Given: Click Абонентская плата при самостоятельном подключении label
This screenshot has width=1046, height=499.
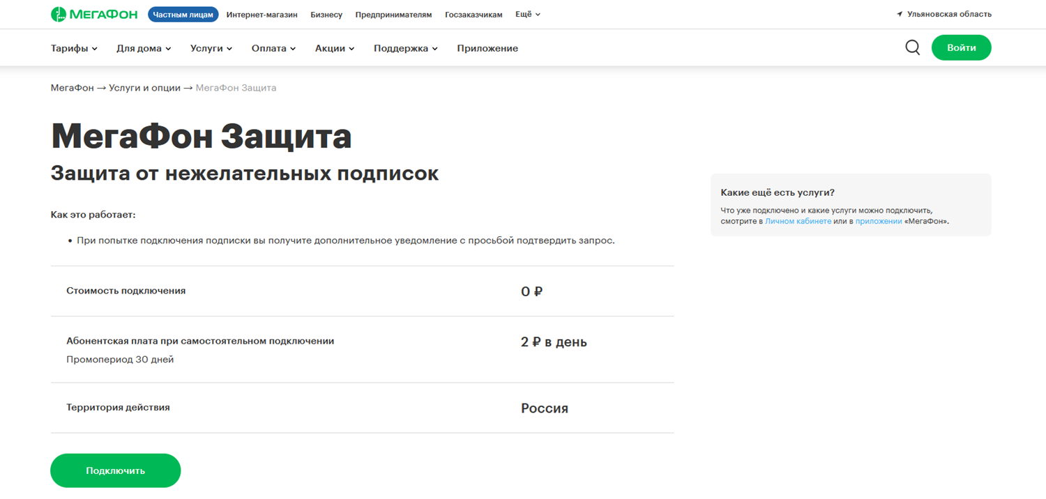Looking at the screenshot, I should [x=200, y=341].
